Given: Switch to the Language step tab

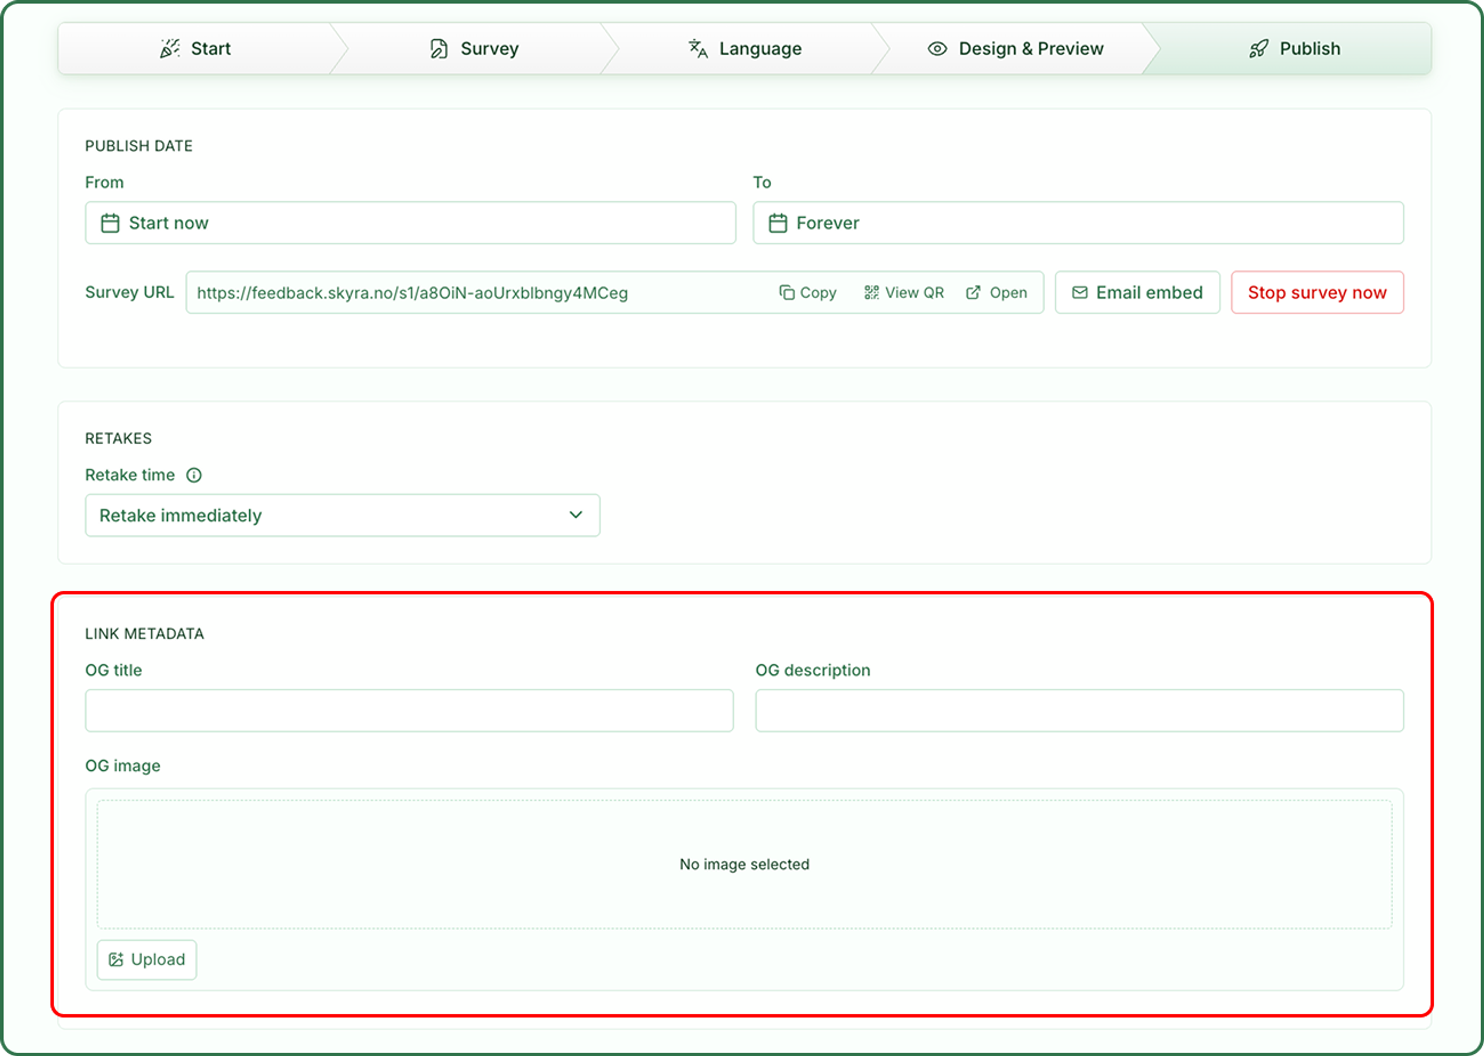Looking at the screenshot, I should (745, 49).
